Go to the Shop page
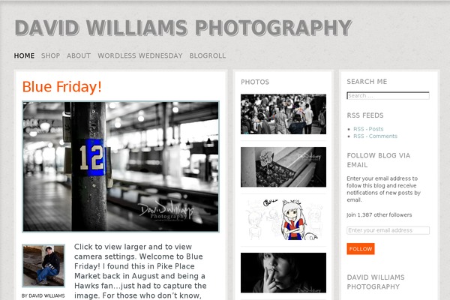 [50, 55]
